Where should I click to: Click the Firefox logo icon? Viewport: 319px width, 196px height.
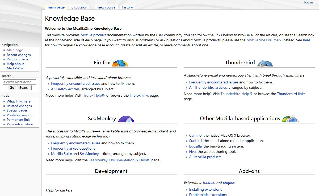(x=120, y=63)
